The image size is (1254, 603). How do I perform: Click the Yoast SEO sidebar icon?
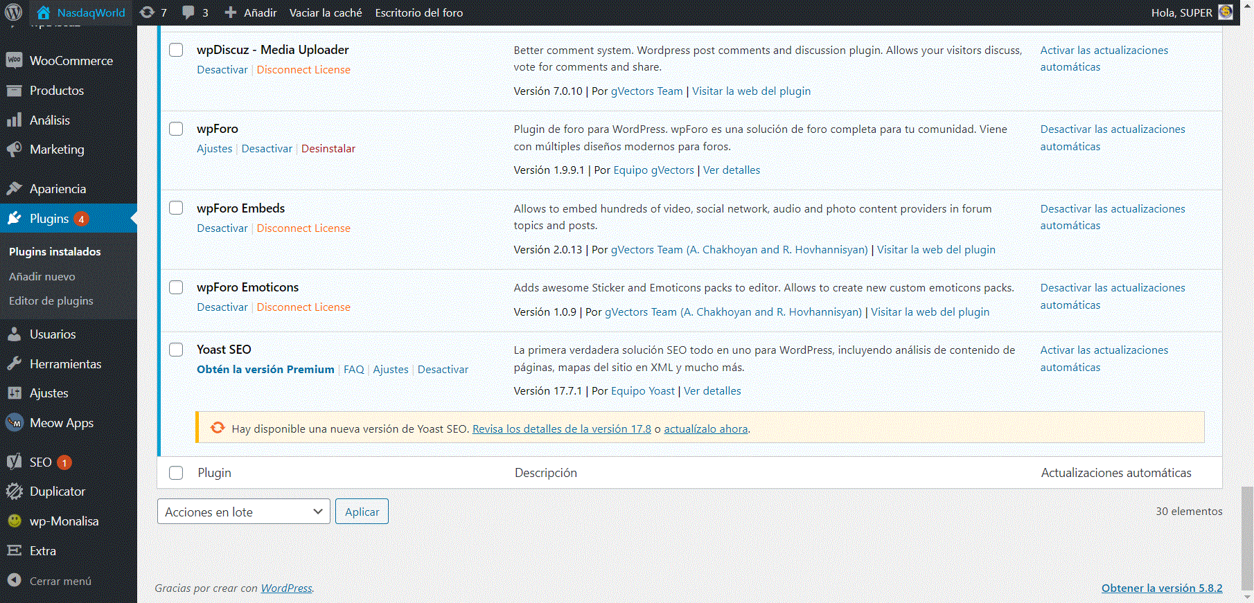(14, 462)
